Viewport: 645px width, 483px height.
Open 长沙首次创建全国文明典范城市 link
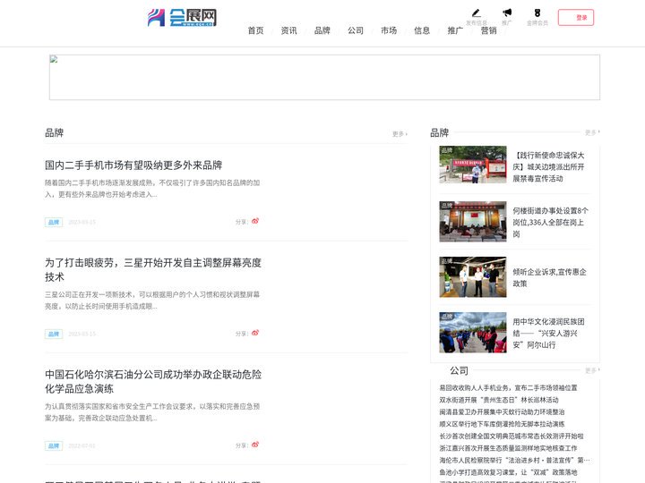(512, 436)
